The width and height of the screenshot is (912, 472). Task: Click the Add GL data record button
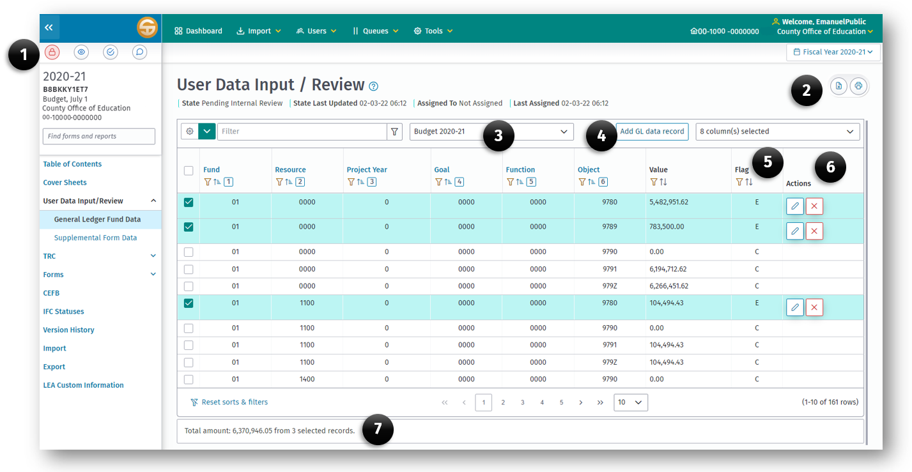click(x=652, y=132)
